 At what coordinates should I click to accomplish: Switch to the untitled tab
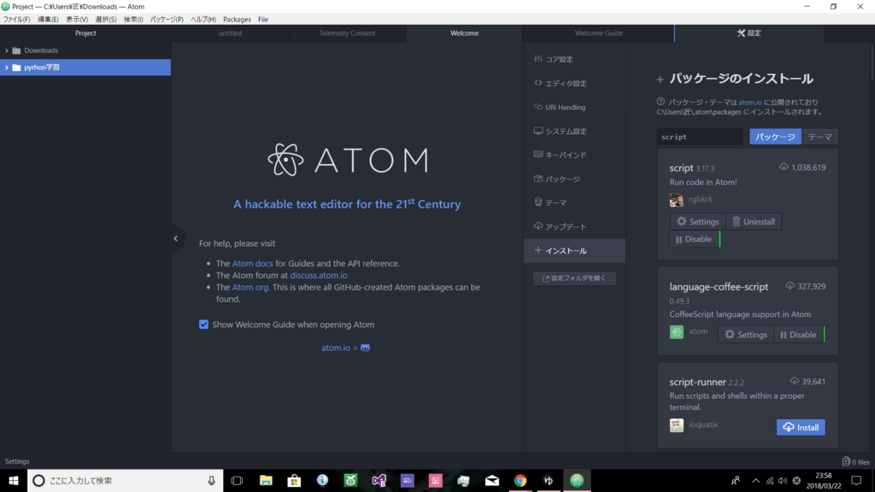(230, 33)
